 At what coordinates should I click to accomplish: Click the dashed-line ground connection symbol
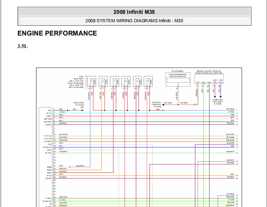pyautogui.click(x=82, y=110)
